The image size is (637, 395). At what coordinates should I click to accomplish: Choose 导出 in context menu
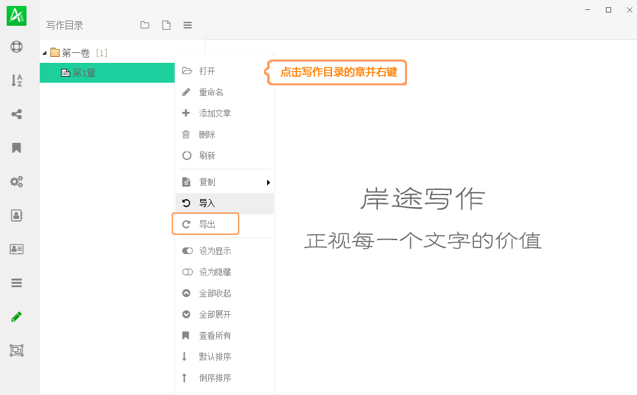[225, 224]
